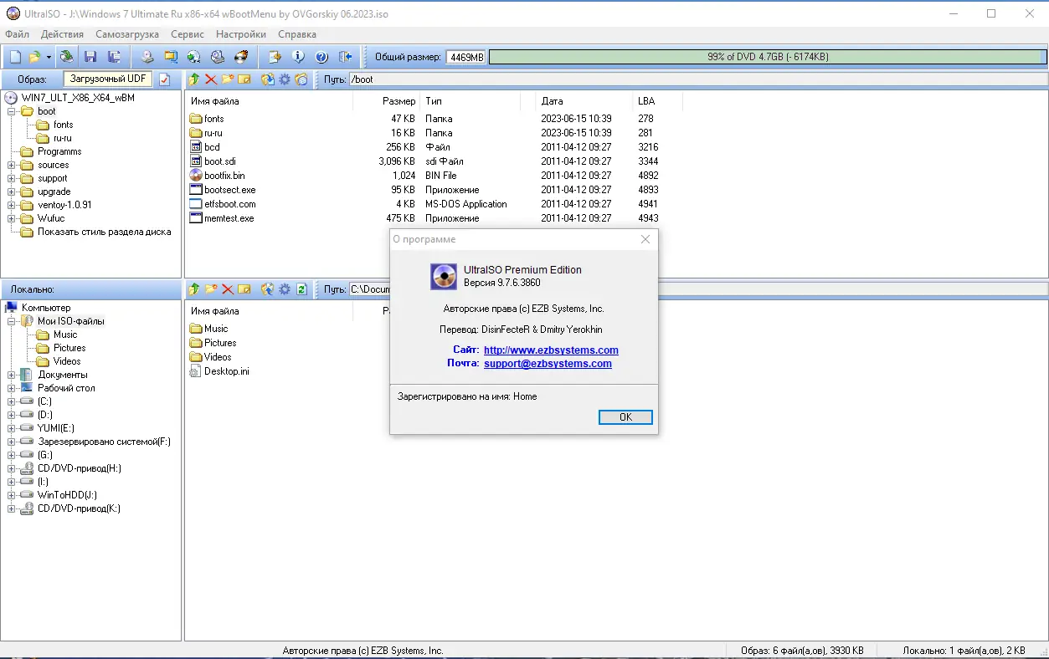The height and width of the screenshot is (659, 1049).
Task: Delete selected file using the red X icon
Action: click(x=211, y=79)
